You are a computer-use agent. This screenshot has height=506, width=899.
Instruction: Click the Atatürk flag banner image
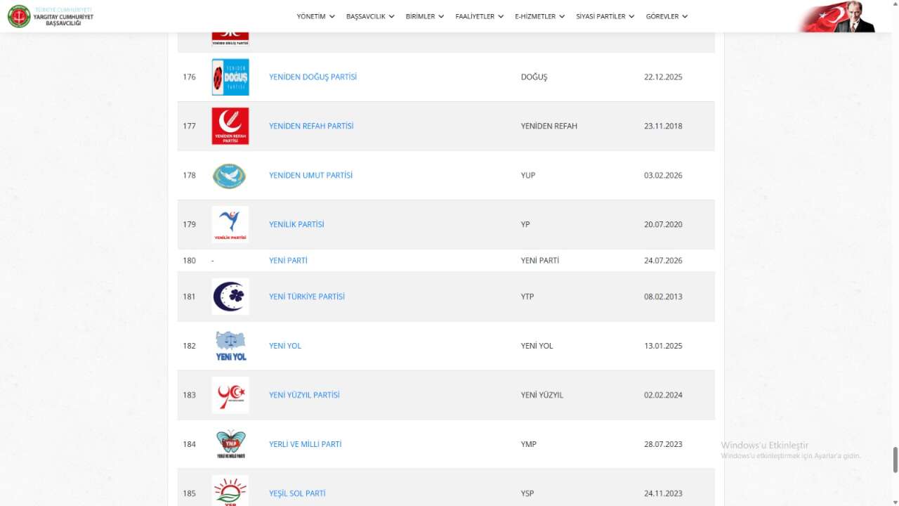pos(838,16)
